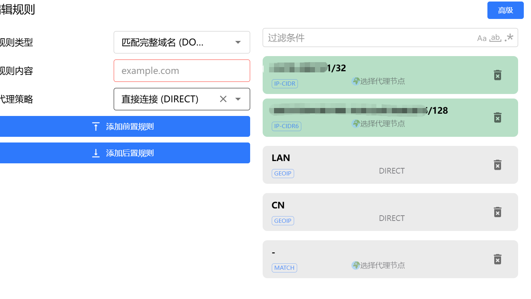Click 添加后置规则 button
This screenshot has height=299, width=531.
[124, 153]
